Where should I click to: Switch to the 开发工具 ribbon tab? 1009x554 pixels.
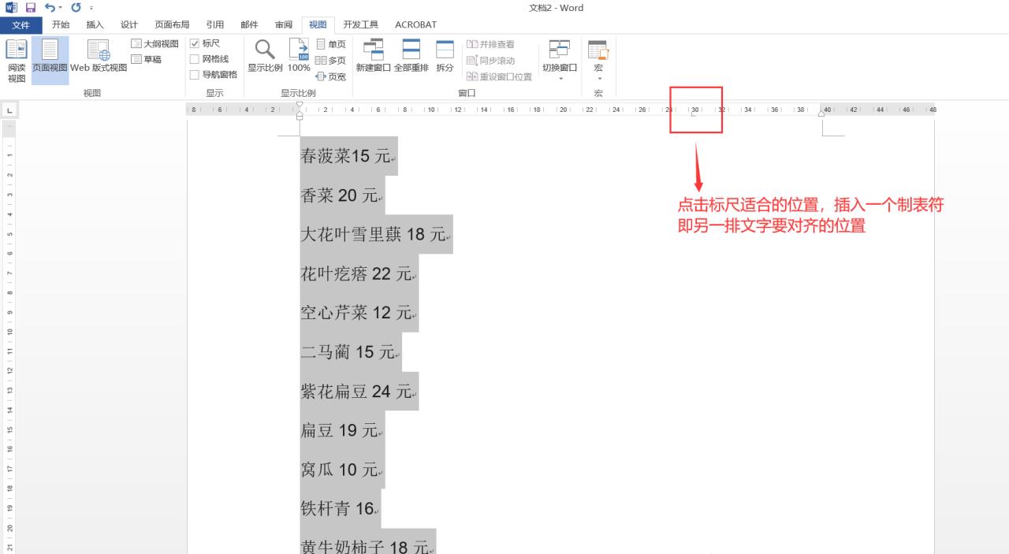coord(360,25)
